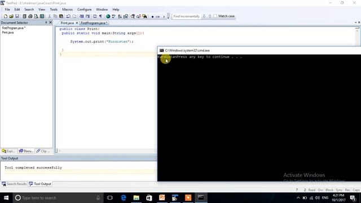Open the Macros menu
This screenshot has height=203, width=361.
coord(68,10)
